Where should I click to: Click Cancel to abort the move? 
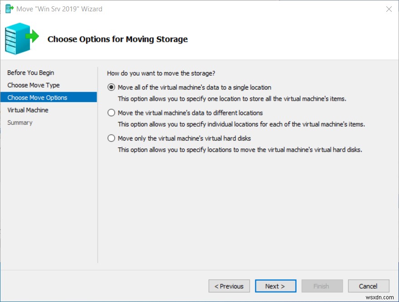pos(368,286)
